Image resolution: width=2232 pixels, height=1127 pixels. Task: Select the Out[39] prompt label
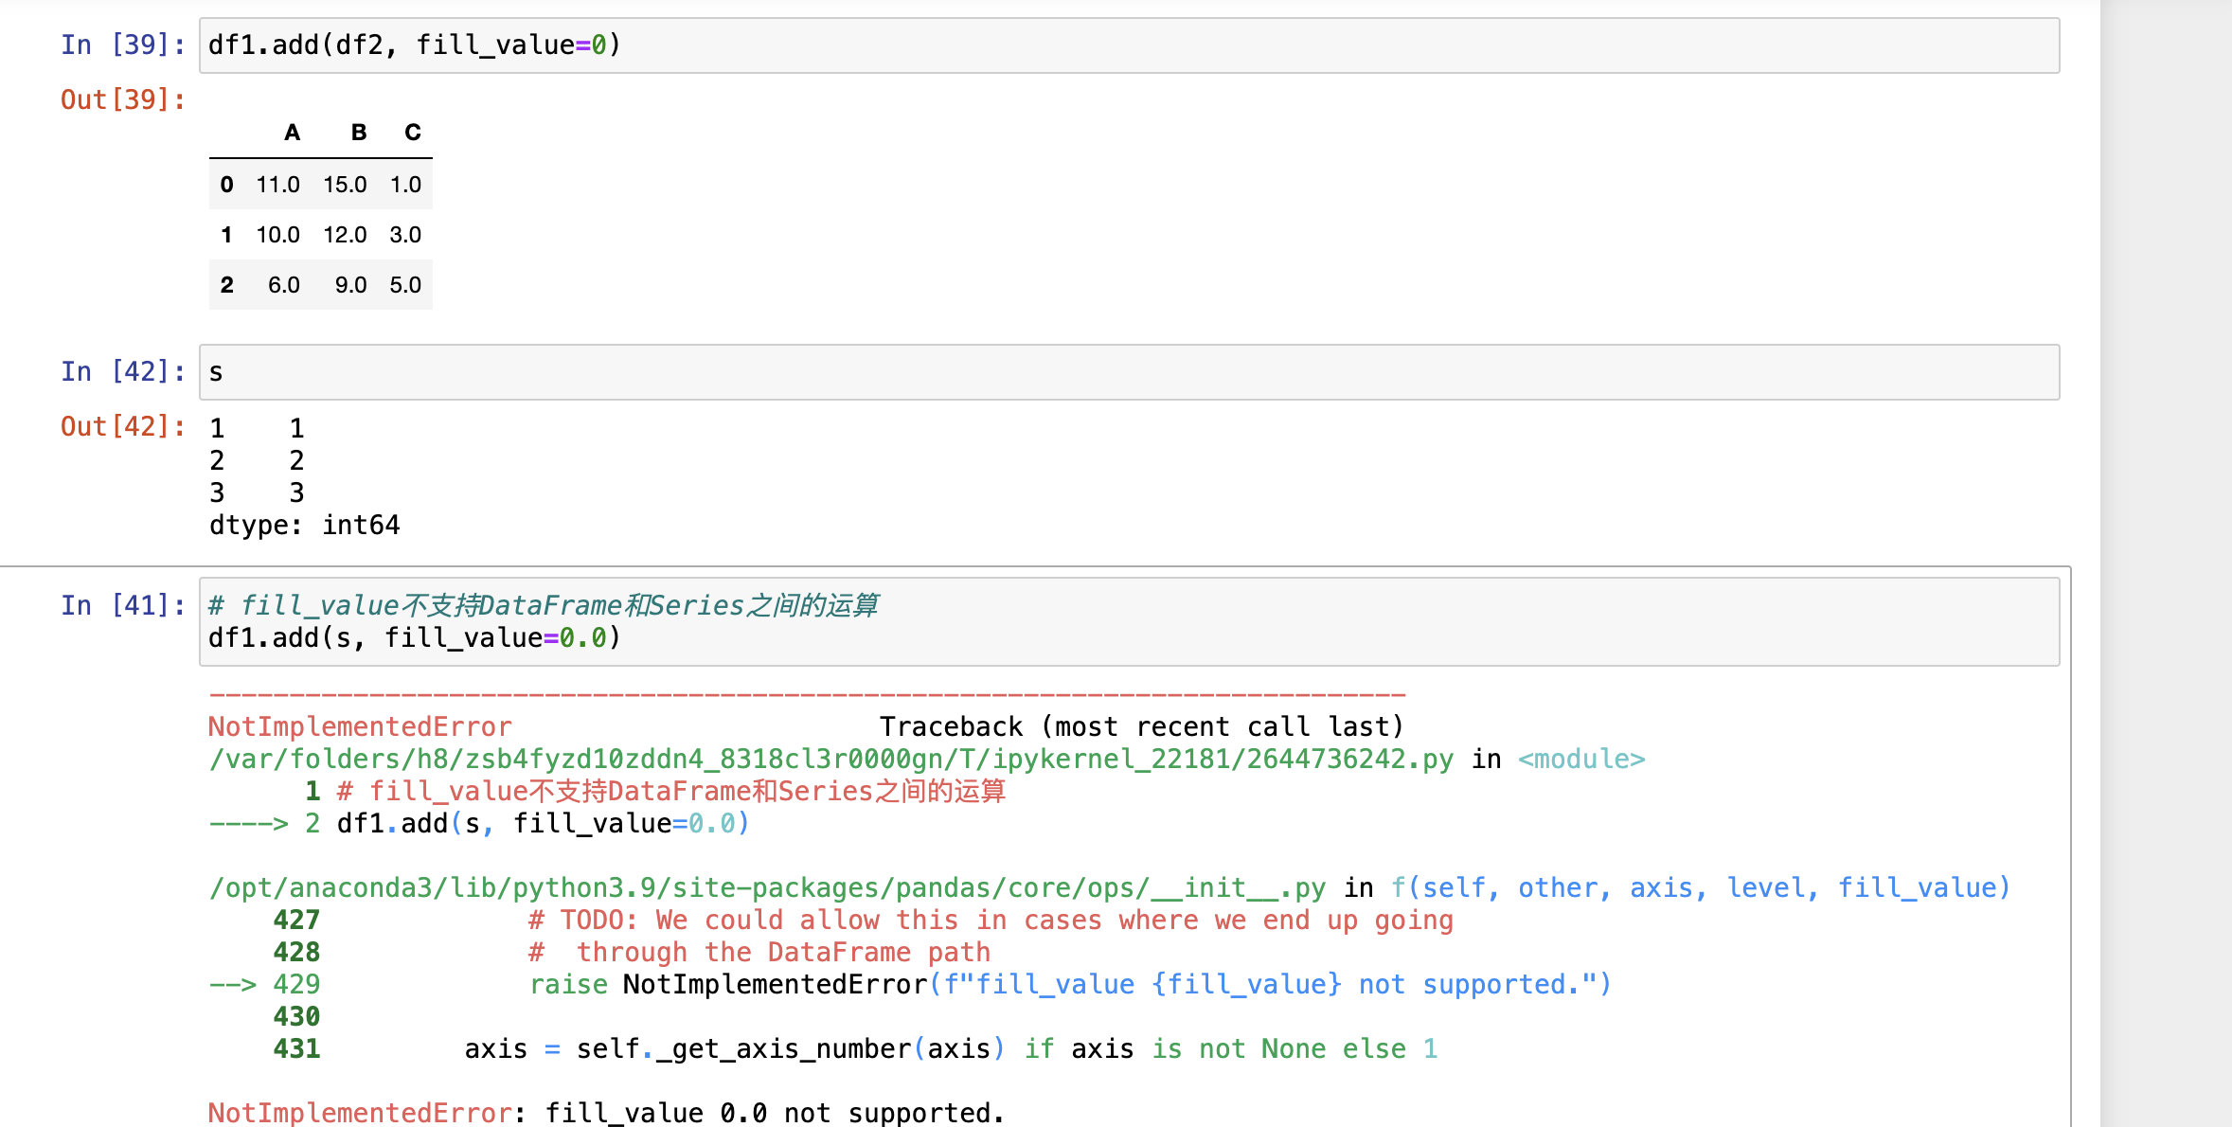pos(123,99)
